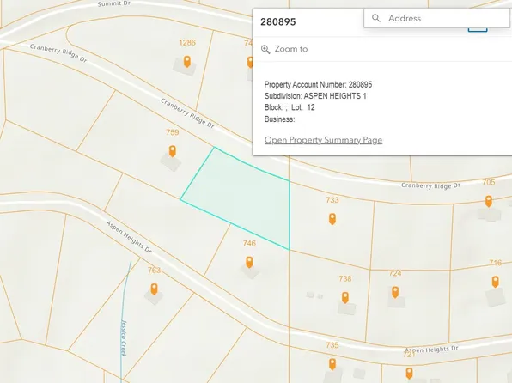Click the Zoom to magnifier icon
The image size is (512, 383).
pyautogui.click(x=265, y=49)
